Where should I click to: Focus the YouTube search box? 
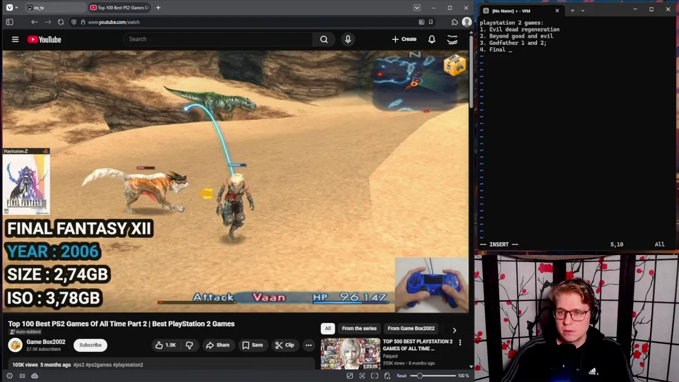(217, 39)
